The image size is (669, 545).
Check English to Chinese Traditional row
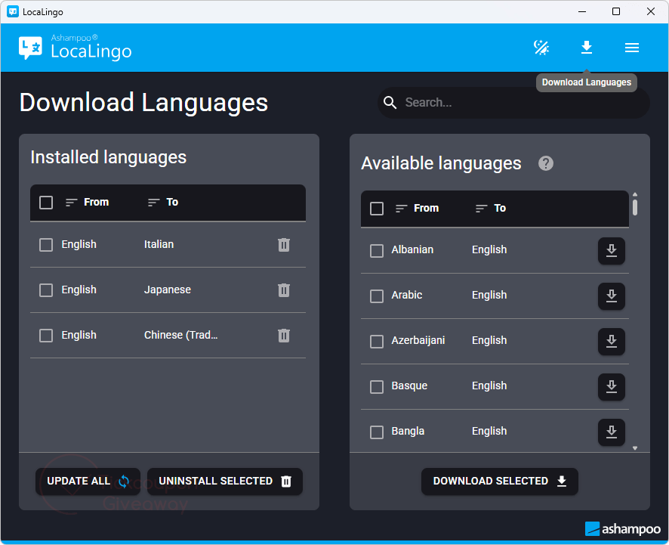[46, 336]
